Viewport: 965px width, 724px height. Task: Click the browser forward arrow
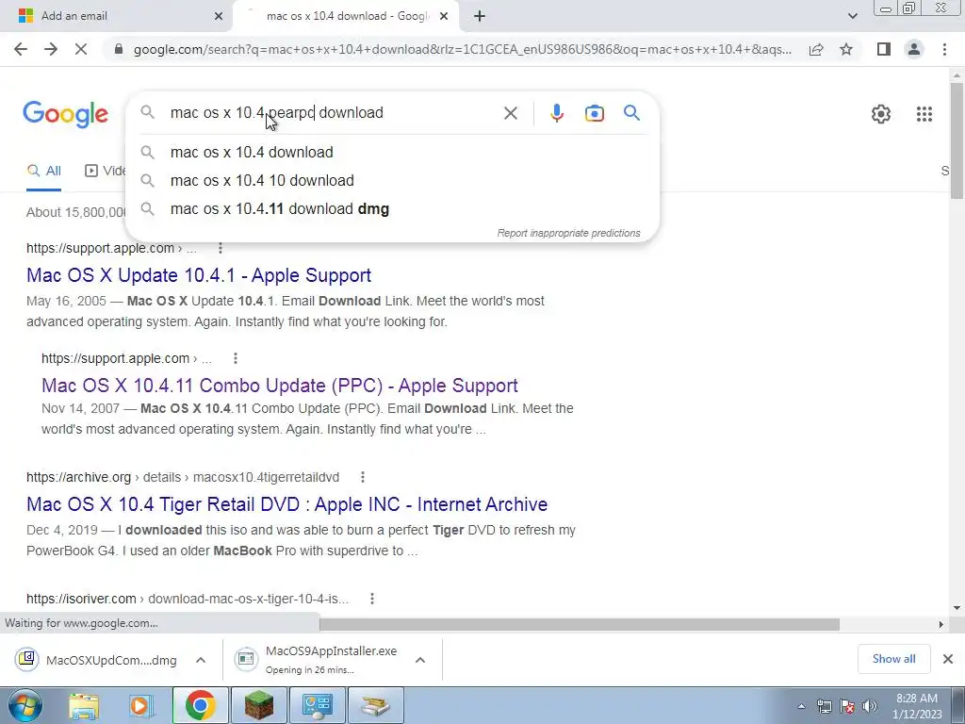(51, 49)
